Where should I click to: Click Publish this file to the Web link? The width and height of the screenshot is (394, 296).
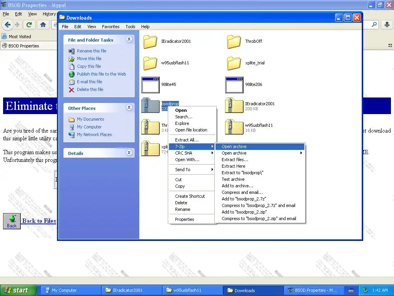(101, 74)
